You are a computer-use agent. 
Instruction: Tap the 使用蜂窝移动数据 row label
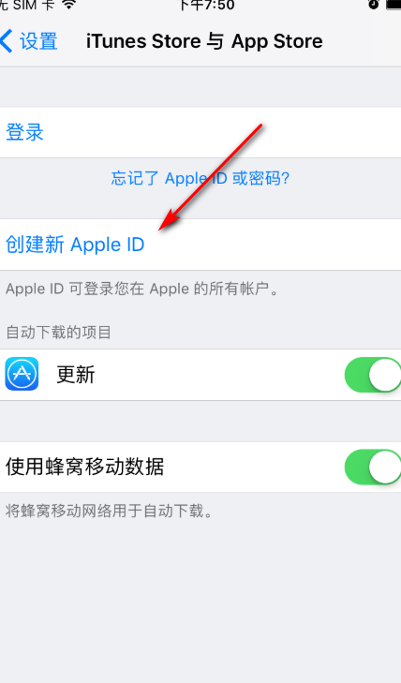pyautogui.click(x=85, y=467)
